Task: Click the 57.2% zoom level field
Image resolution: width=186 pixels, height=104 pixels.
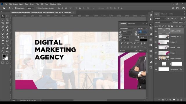Action: 13,100
